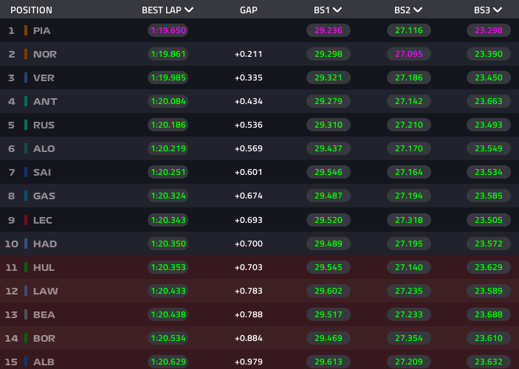Click RUS best lap time 1:20.186
Screen dimensions: 519x369
click(x=168, y=125)
